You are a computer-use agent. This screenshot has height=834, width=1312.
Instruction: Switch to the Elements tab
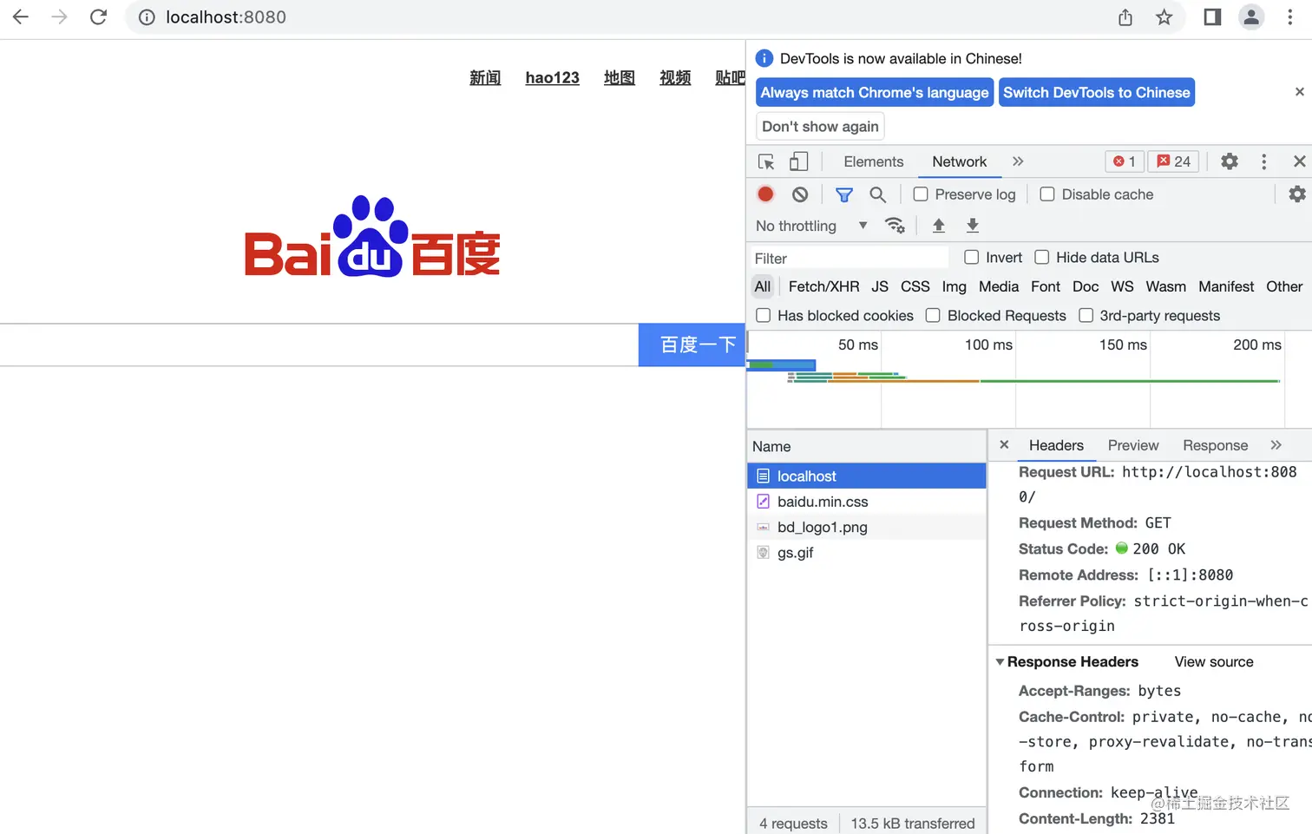[x=873, y=161]
